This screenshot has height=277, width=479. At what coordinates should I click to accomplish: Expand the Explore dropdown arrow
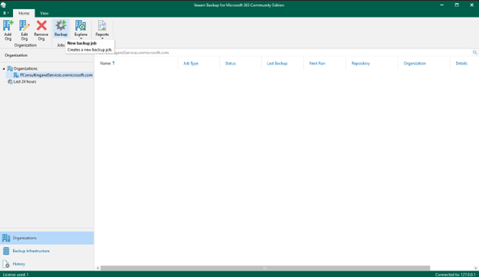click(x=81, y=38)
